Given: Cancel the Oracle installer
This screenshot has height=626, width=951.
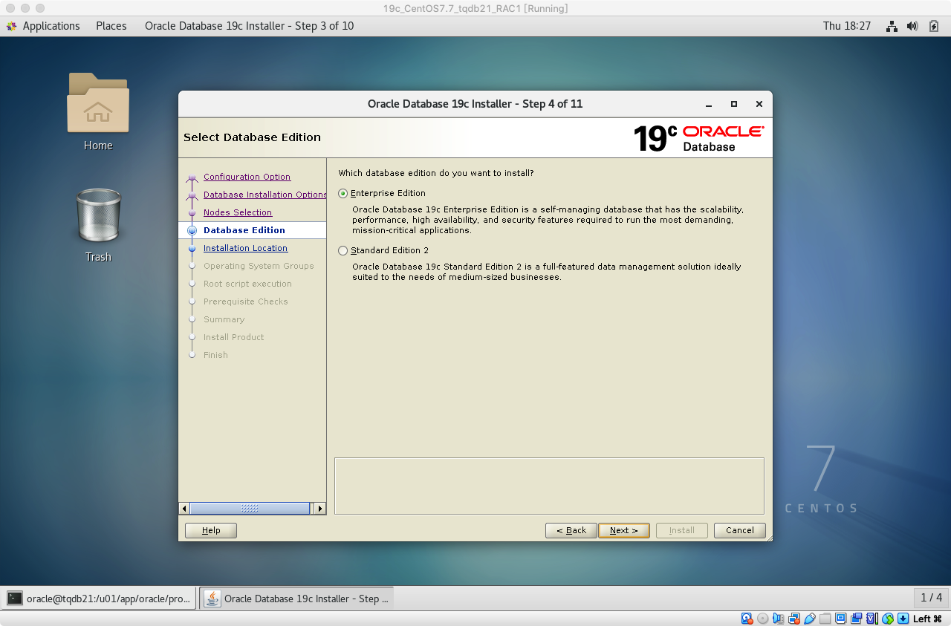Looking at the screenshot, I should point(740,530).
